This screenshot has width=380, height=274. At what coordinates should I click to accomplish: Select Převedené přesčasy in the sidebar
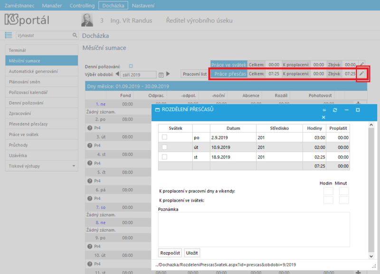[42, 124]
